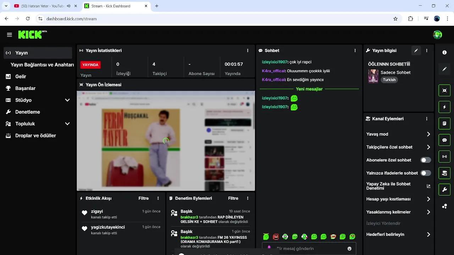Image resolution: width=454 pixels, height=255 pixels.
Task: Click Filtre in Etkinlik Akışı panel
Action: pos(144,198)
